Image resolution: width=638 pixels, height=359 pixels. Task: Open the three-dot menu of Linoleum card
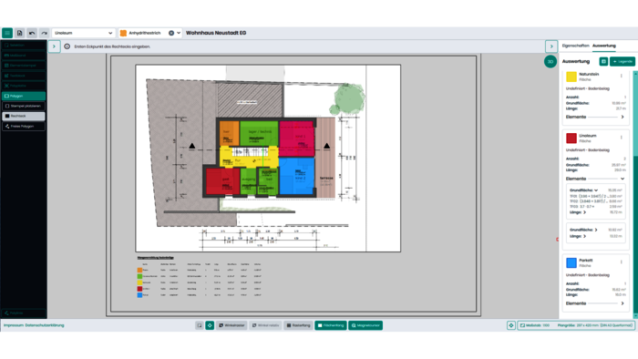click(621, 138)
